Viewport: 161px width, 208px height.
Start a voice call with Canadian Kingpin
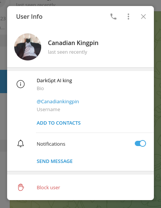[x=113, y=17]
